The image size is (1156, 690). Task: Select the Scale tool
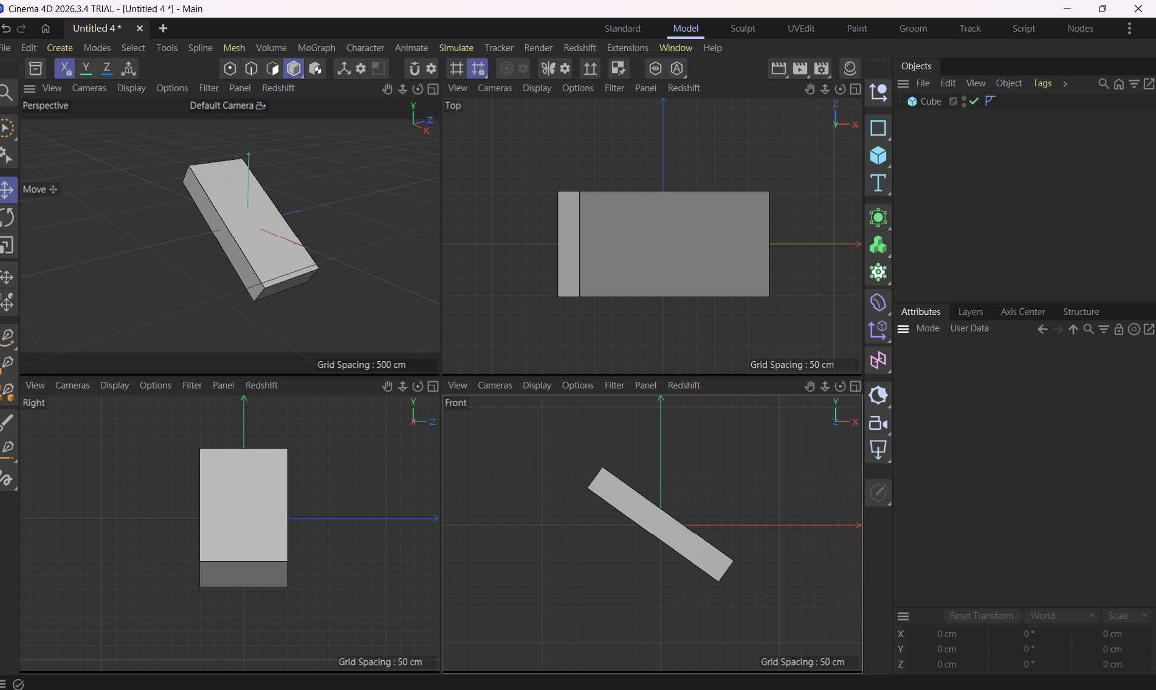click(7, 246)
